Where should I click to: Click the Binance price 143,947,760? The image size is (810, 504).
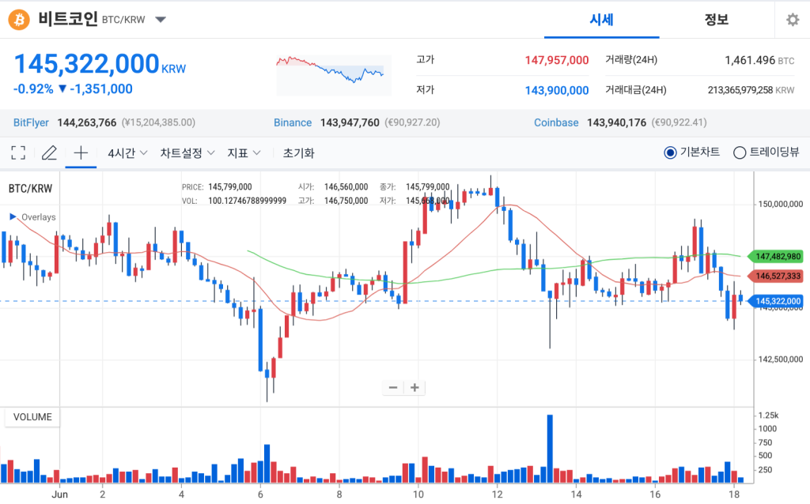pos(350,122)
